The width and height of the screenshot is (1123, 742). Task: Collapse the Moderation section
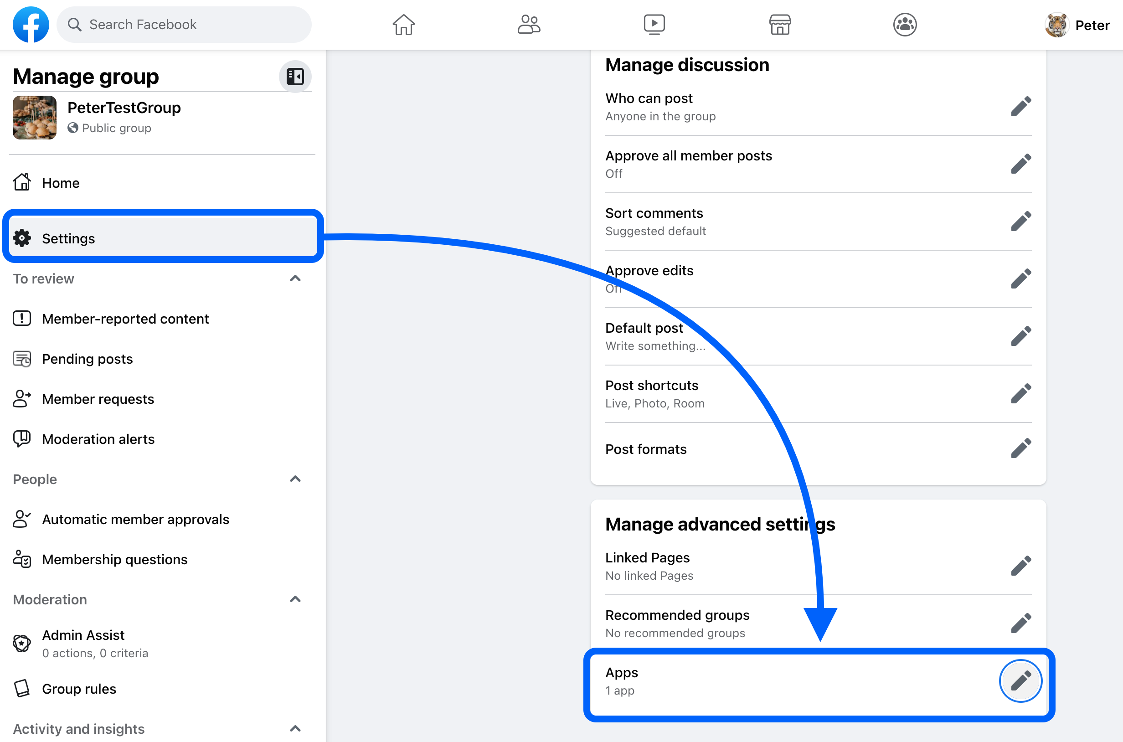point(295,599)
